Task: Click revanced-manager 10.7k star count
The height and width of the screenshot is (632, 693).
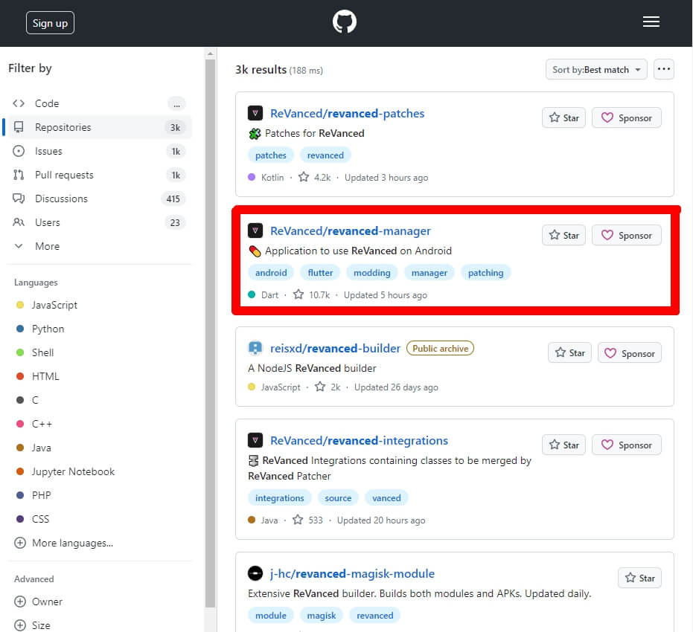Action: (312, 295)
